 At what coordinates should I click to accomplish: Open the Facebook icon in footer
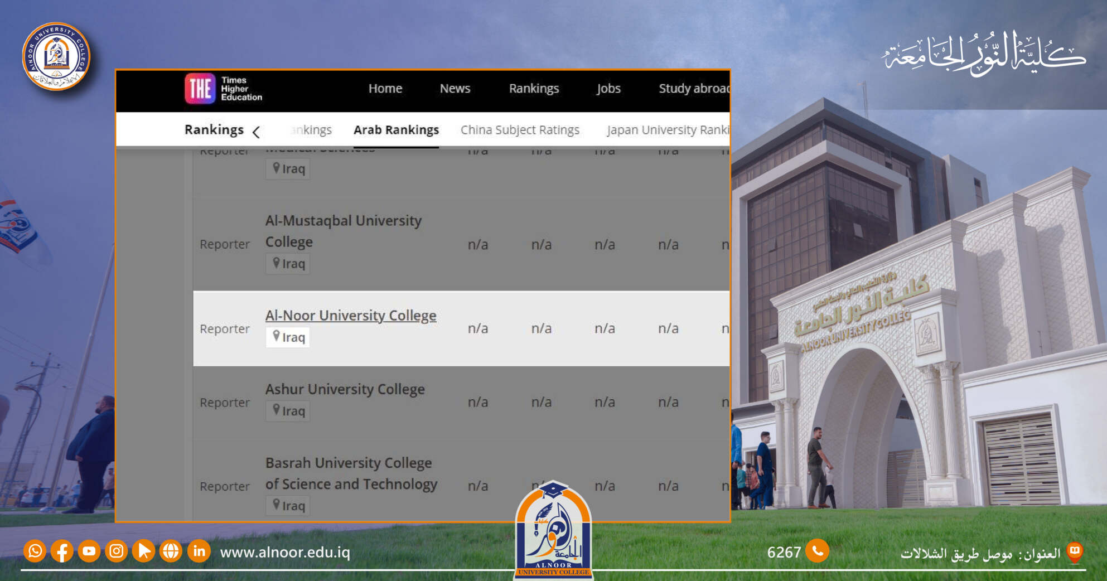tap(62, 551)
